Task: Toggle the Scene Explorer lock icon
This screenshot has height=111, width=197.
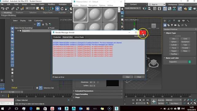Action: pyautogui.click(x=43, y=24)
